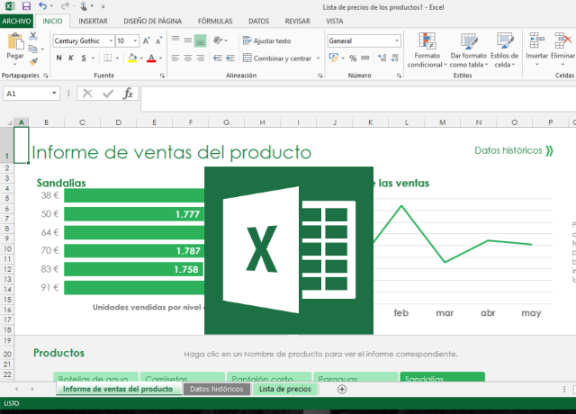Viewport: 576px width, 414px height.
Task: Align text left
Action: coord(175,58)
